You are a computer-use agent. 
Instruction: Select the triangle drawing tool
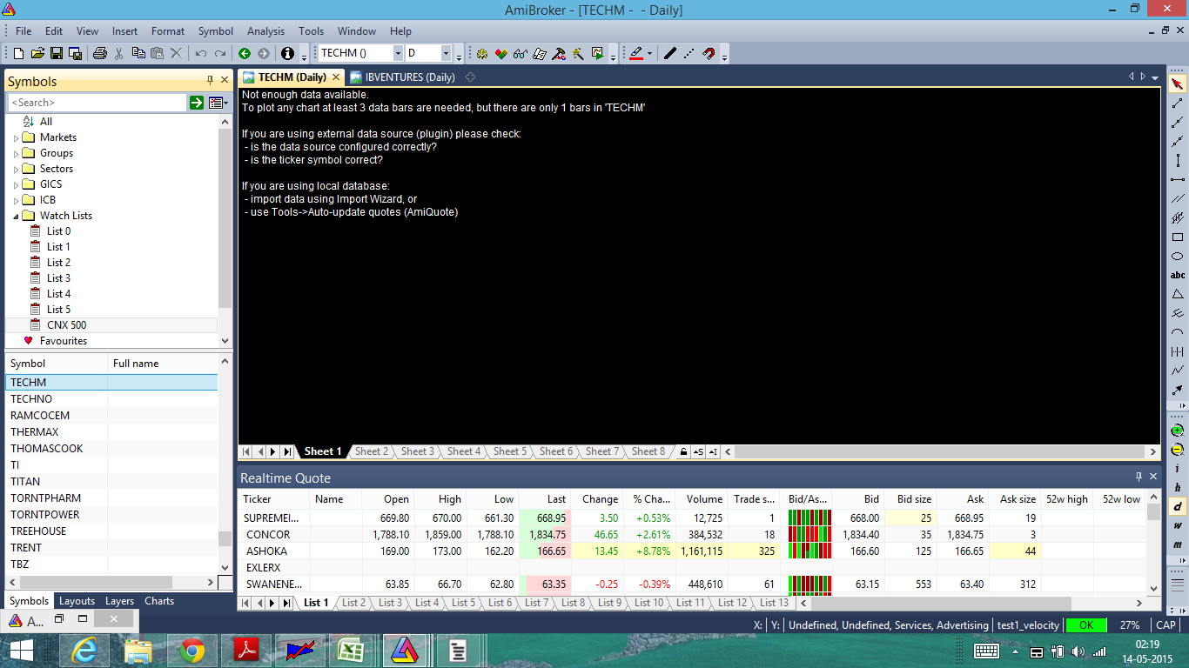1178,294
